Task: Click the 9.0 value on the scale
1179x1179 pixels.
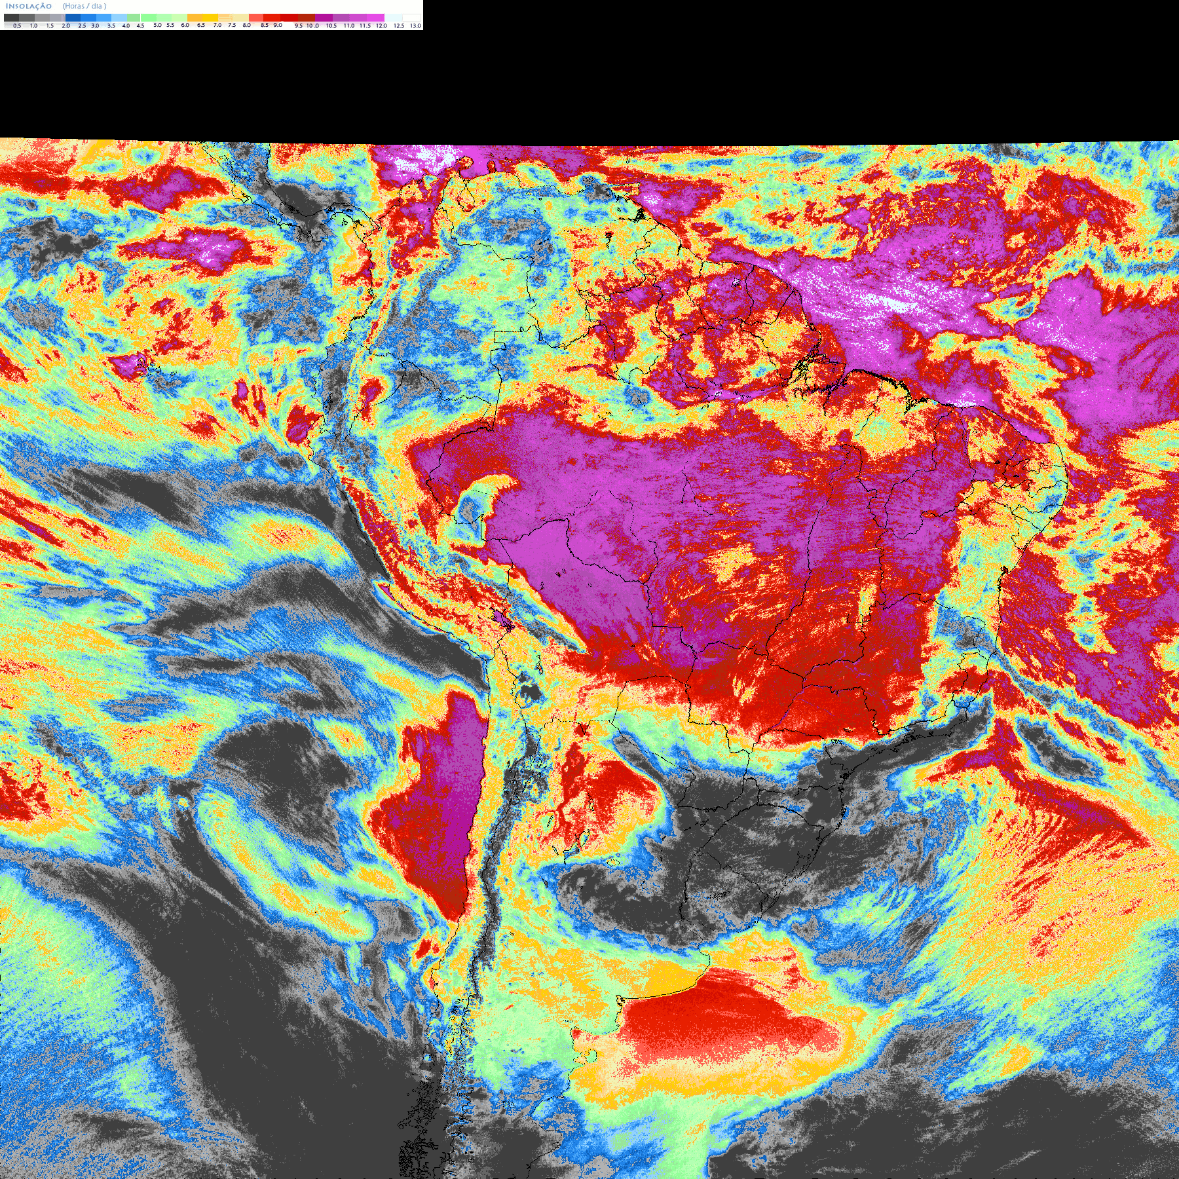Action: [278, 25]
